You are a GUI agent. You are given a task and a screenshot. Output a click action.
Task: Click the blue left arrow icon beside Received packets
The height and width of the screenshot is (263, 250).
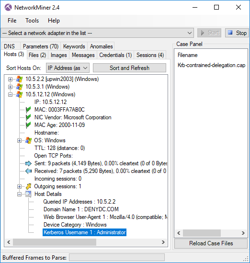pyautogui.click(x=28, y=171)
